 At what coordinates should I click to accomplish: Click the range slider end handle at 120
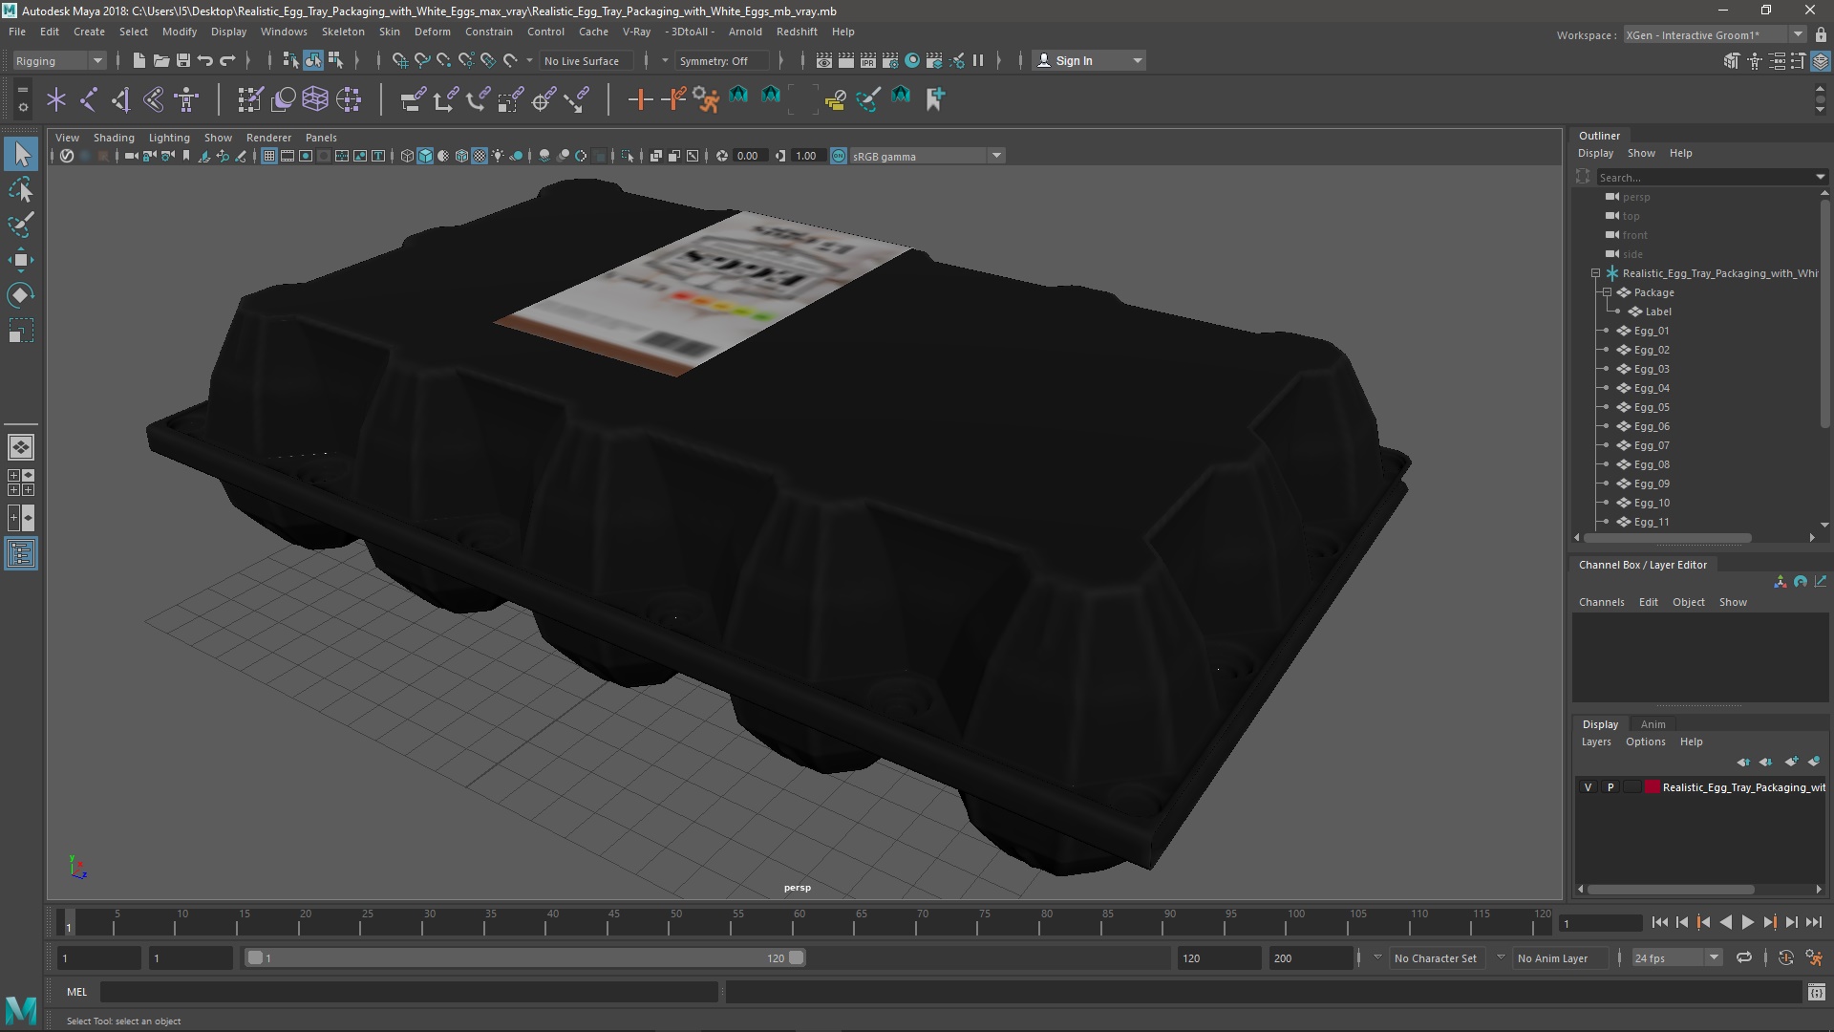click(x=797, y=957)
